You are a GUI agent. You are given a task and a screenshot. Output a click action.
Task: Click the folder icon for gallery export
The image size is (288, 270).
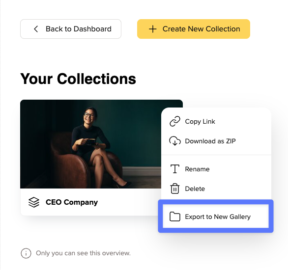(x=175, y=216)
